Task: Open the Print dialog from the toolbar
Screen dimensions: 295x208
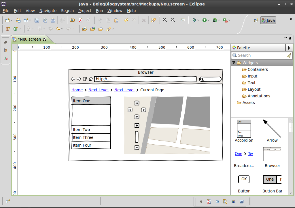Action: (53, 20)
